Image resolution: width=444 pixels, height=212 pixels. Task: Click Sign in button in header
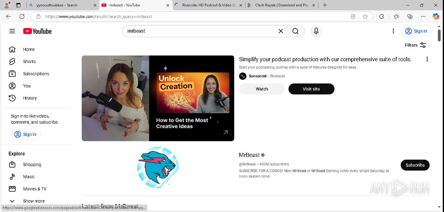(417, 31)
